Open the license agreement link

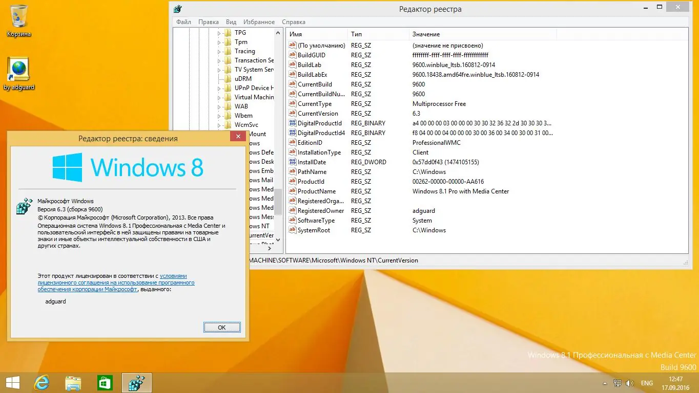[x=115, y=282]
